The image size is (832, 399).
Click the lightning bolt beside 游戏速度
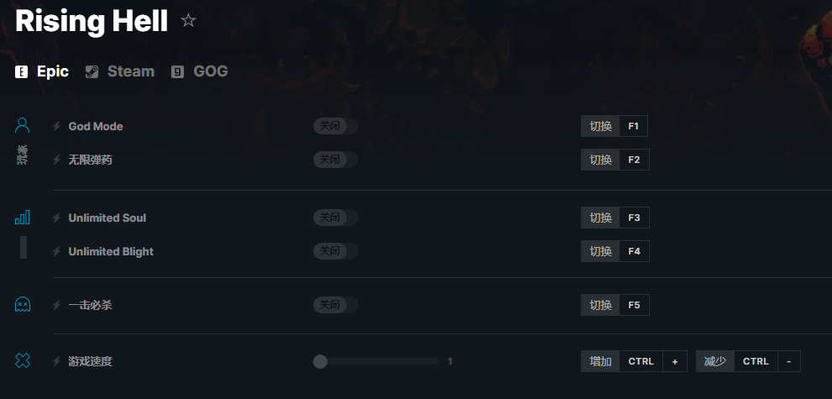point(57,362)
